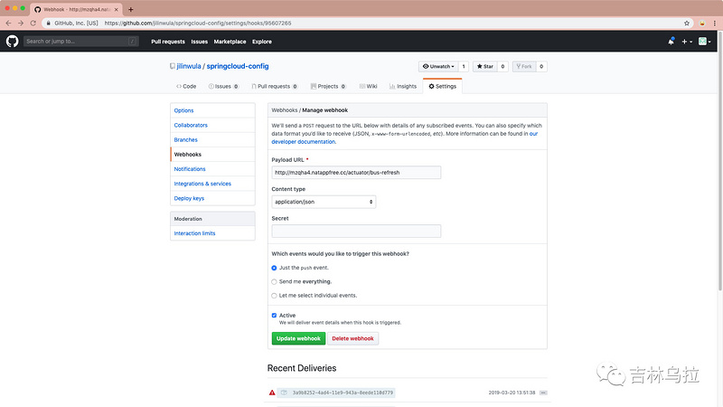Image resolution: width=723 pixels, height=407 pixels.
Task: Open the plus create-new dropdown menu
Action: coord(687,42)
